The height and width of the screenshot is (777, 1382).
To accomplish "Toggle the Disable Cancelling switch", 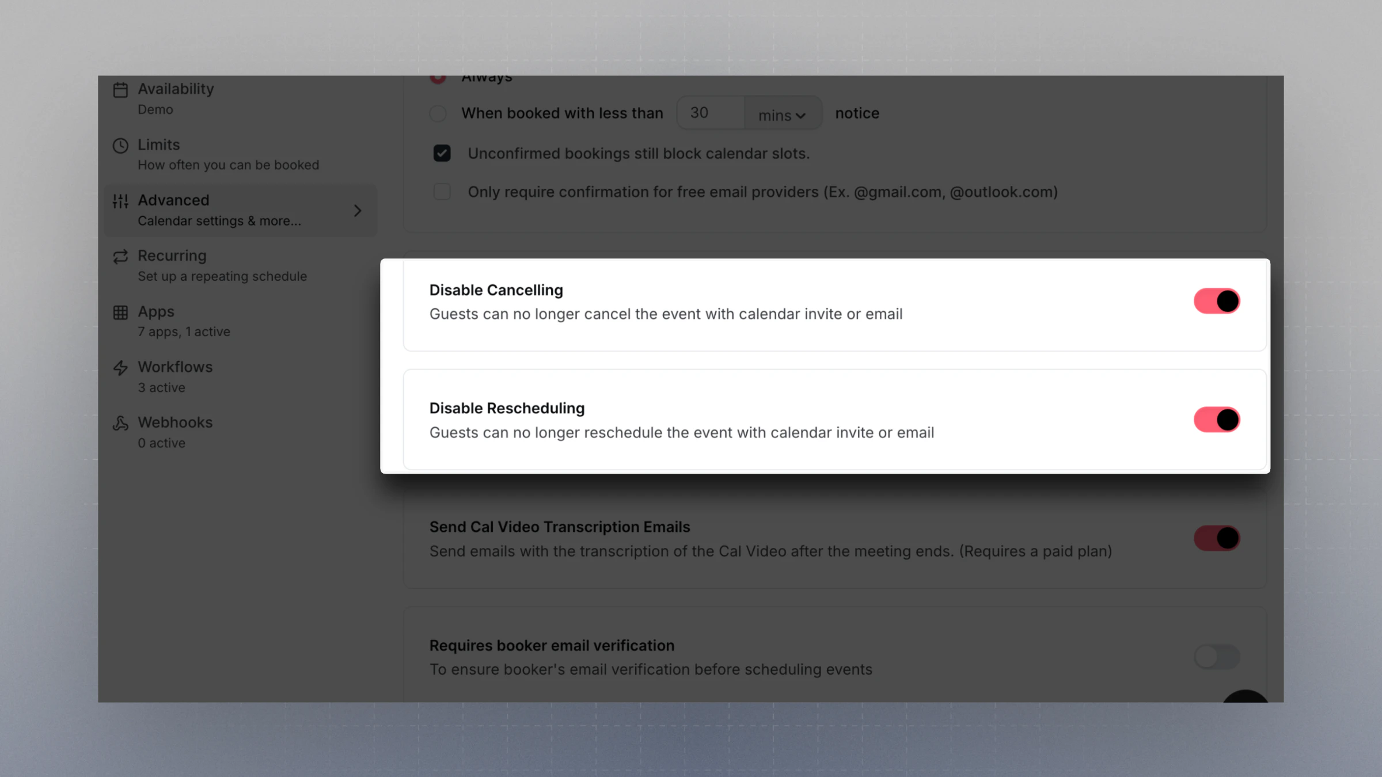I will click(x=1216, y=301).
